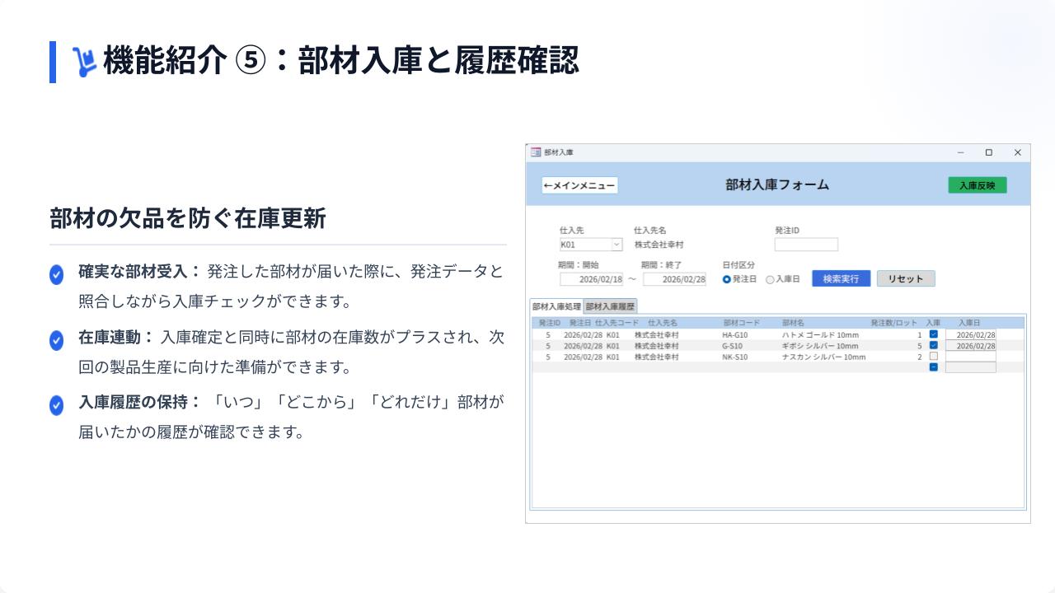1055x593 pixels.
Task: Uncheck 入庫 checkbox for HA-G10 row
Action: (x=933, y=334)
